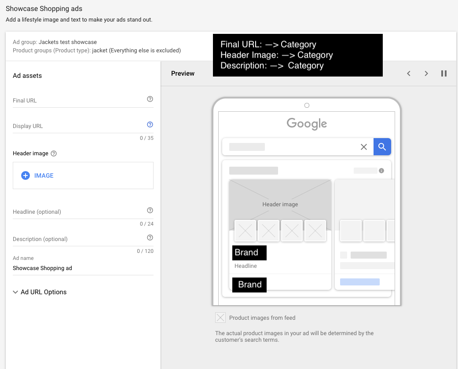Open help for Final URL field
Image resolution: width=458 pixels, height=369 pixels.
click(150, 99)
